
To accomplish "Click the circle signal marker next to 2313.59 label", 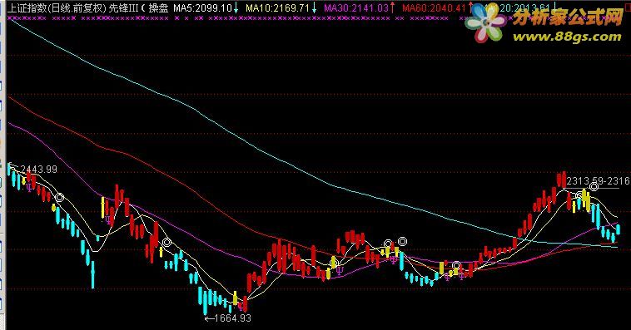I will pyautogui.click(x=594, y=187).
